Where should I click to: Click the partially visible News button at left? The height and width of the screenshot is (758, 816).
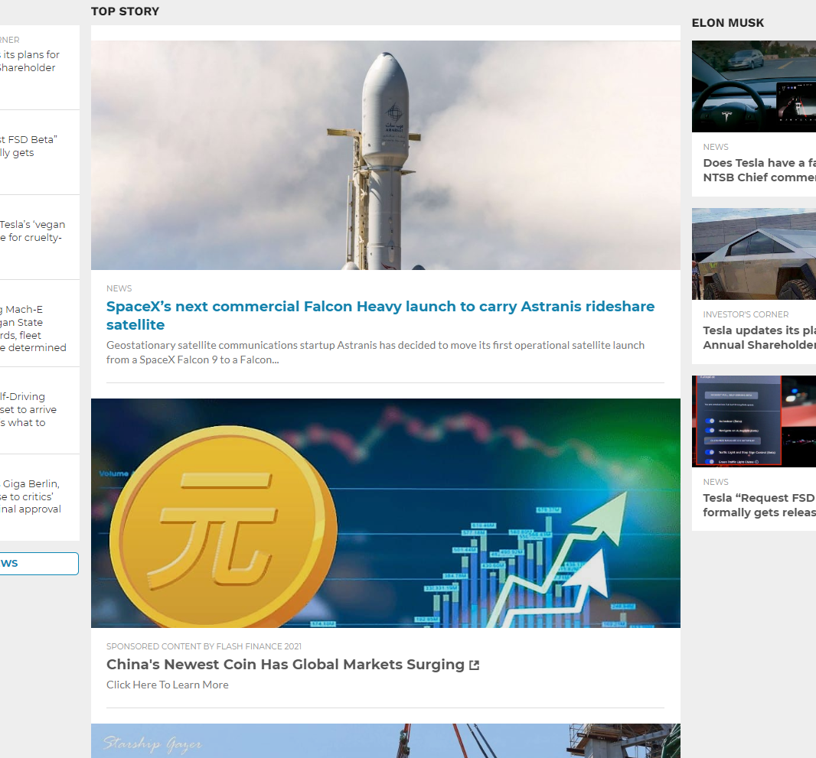(x=39, y=564)
